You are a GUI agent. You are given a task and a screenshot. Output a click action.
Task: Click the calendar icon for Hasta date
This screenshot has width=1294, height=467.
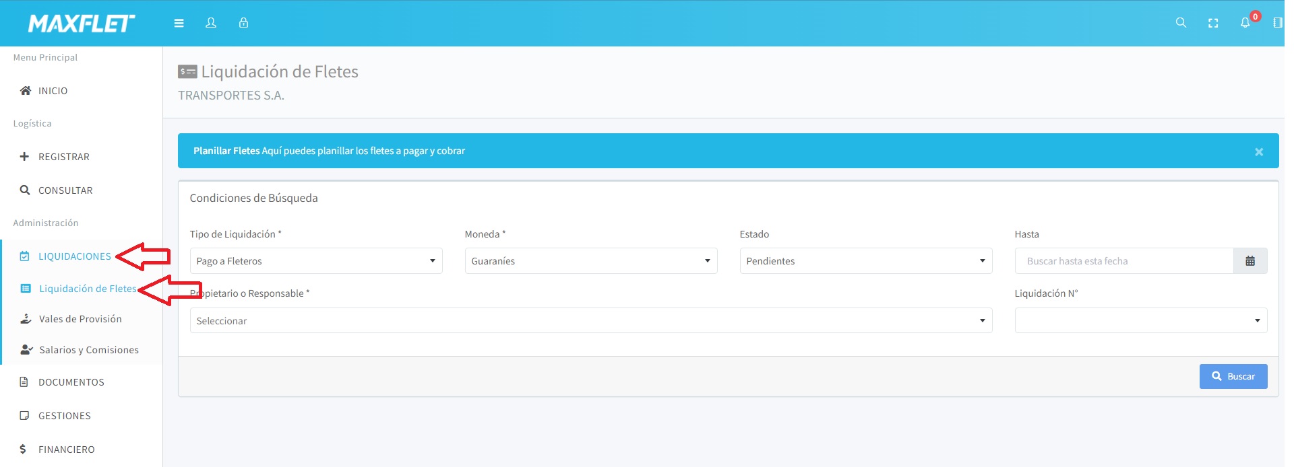[x=1250, y=261]
